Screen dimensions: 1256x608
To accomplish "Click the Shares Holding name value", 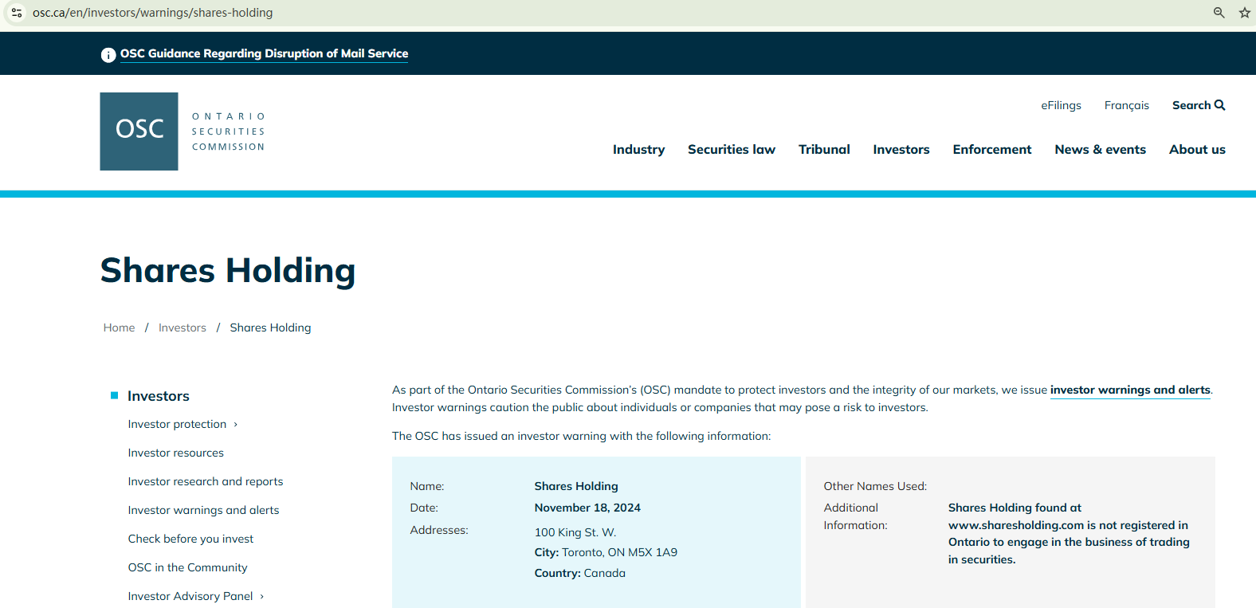I will (x=576, y=486).
